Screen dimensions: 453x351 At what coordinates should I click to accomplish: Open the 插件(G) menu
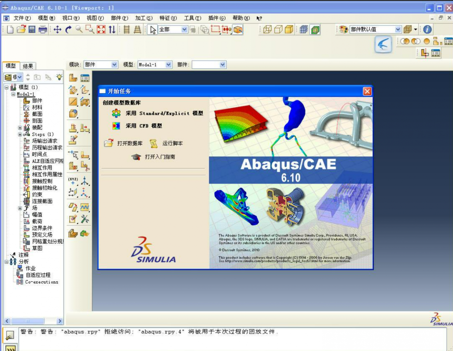point(217,18)
